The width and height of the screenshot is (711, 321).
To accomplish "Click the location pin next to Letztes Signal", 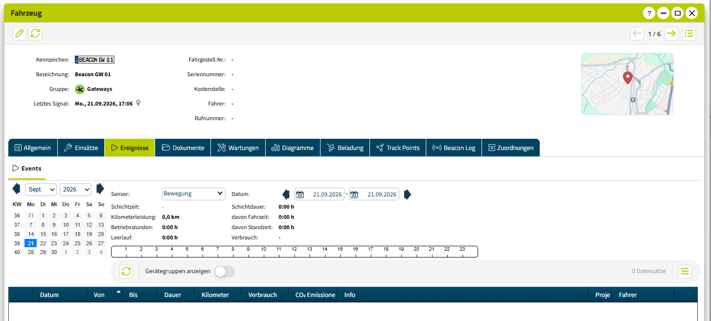I will pos(138,103).
